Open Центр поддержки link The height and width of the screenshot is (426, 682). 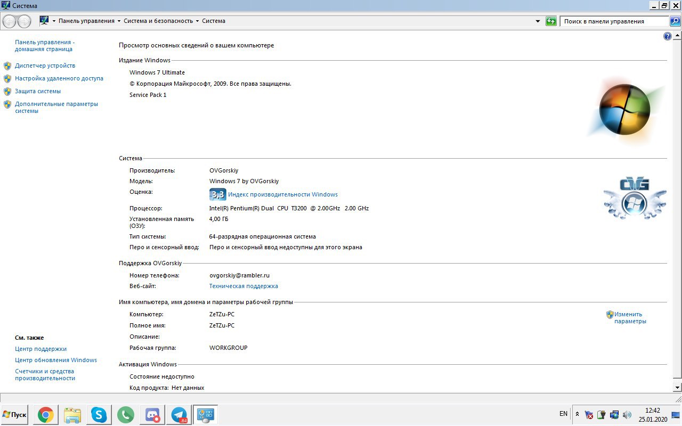pyautogui.click(x=41, y=349)
